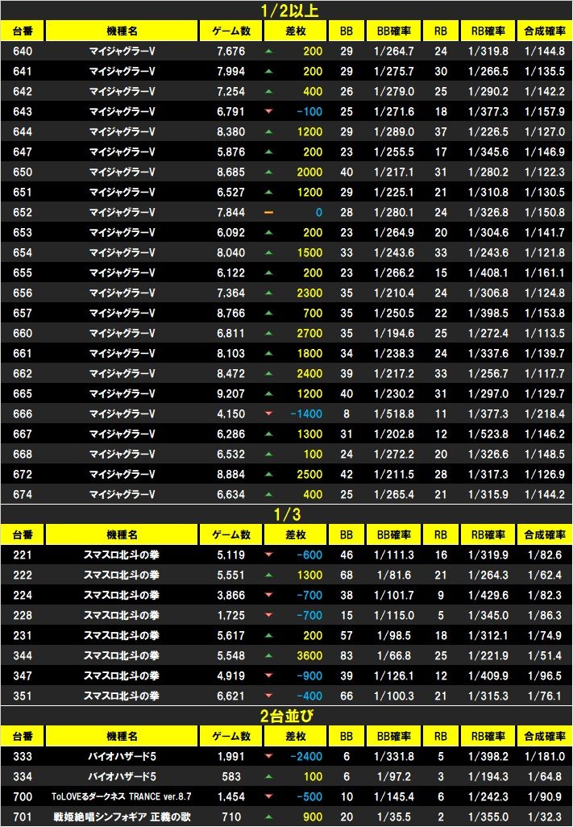Click difference value -1400 in row 666

306,413
